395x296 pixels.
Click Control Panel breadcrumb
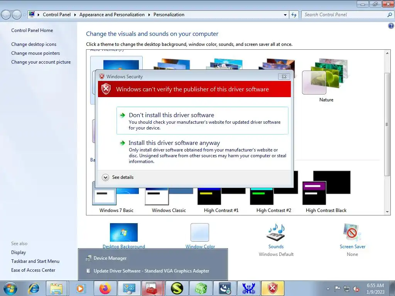tap(57, 15)
